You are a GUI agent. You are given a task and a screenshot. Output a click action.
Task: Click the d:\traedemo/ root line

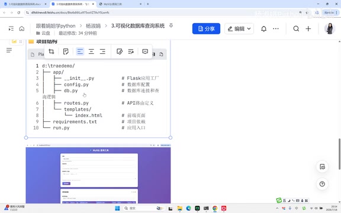[58, 66]
